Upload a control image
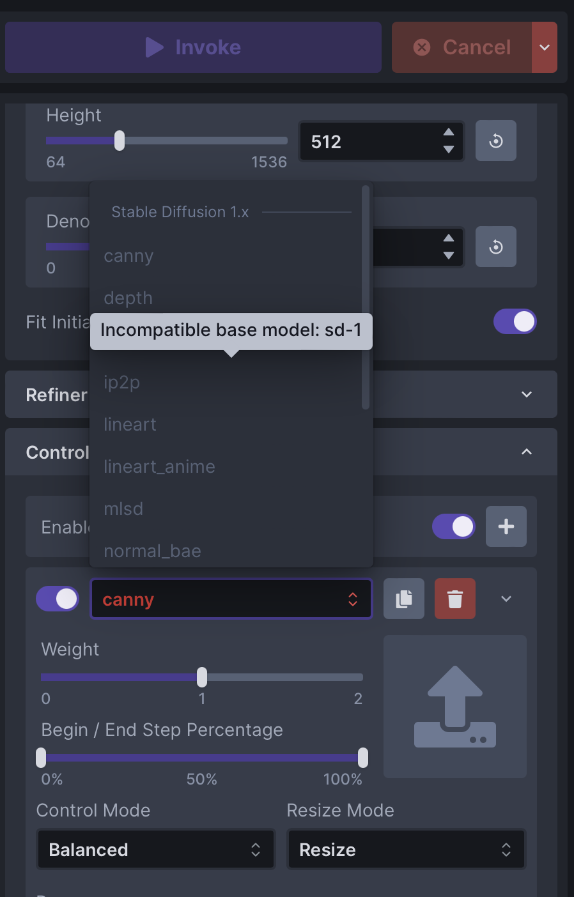This screenshot has height=897, width=574. pyautogui.click(x=454, y=706)
